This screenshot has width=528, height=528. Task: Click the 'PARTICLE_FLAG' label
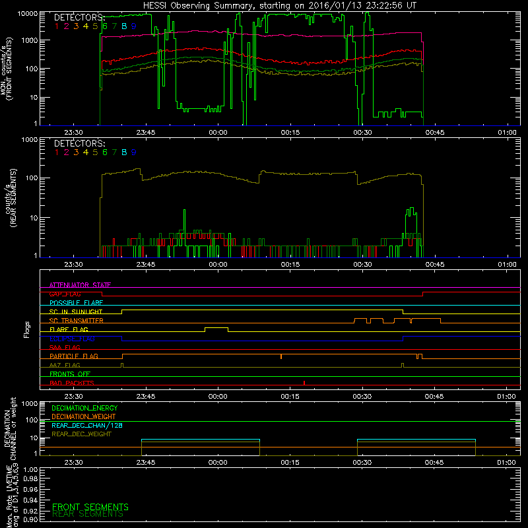click(74, 356)
